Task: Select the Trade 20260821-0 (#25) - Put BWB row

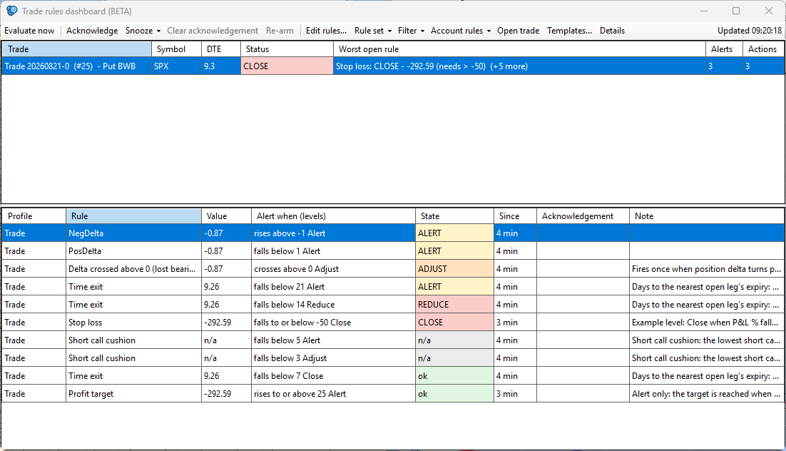Action: (392, 66)
